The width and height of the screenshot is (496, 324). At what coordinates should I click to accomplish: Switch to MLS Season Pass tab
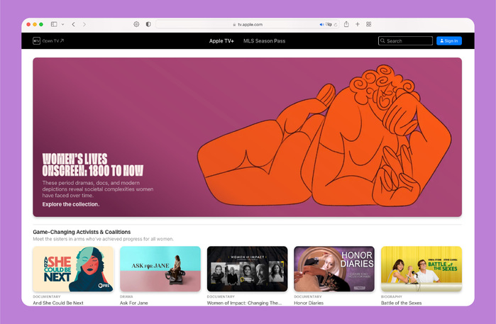(264, 41)
